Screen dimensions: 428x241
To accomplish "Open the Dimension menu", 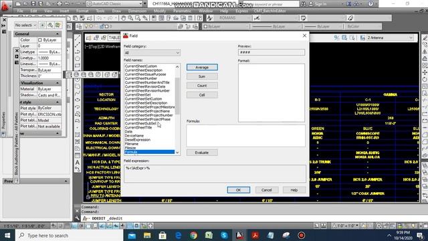I will click(x=137, y=11).
